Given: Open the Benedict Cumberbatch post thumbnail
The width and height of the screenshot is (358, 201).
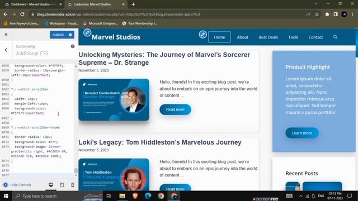Looking at the screenshot, I should (x=114, y=99).
